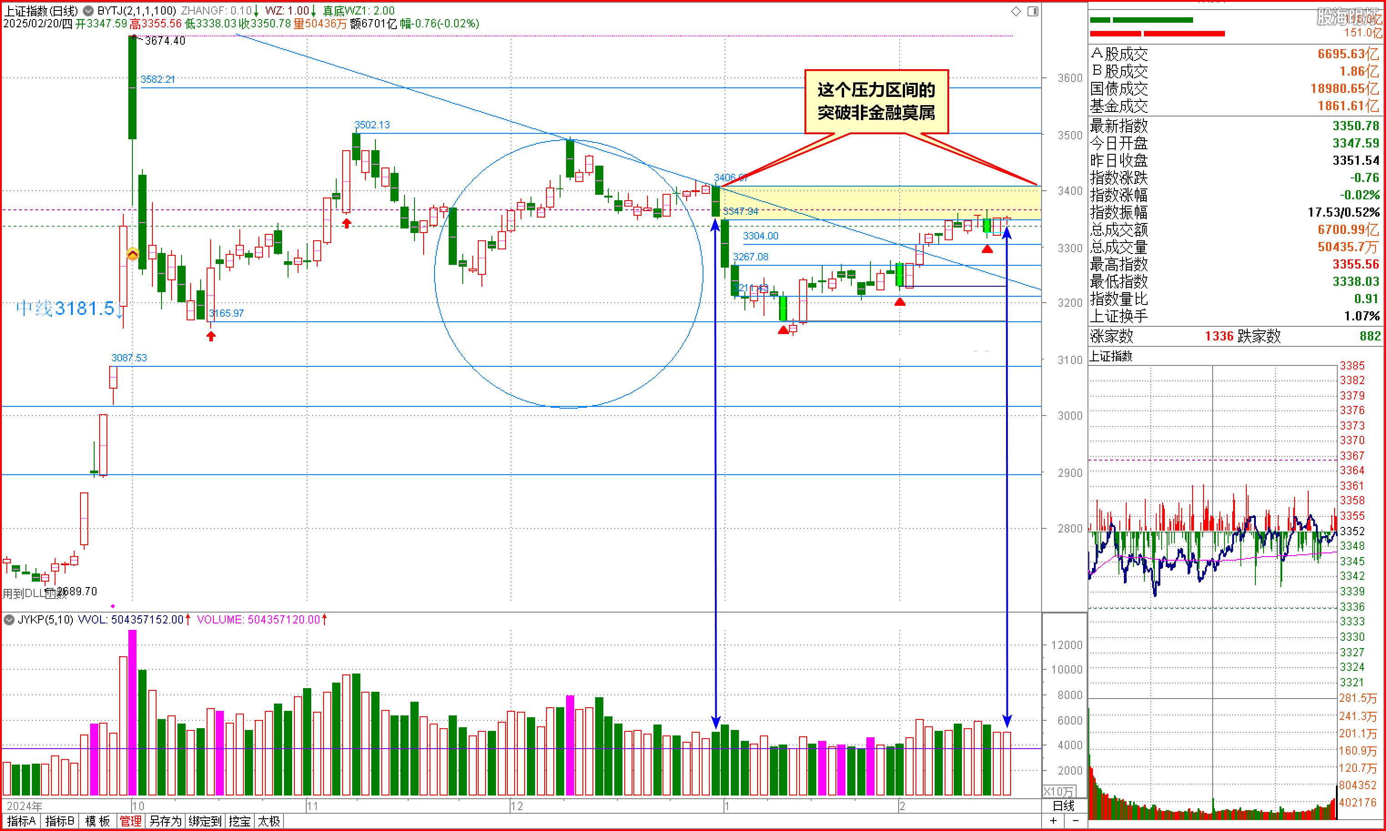Open the 挖宝 tab

click(x=240, y=821)
